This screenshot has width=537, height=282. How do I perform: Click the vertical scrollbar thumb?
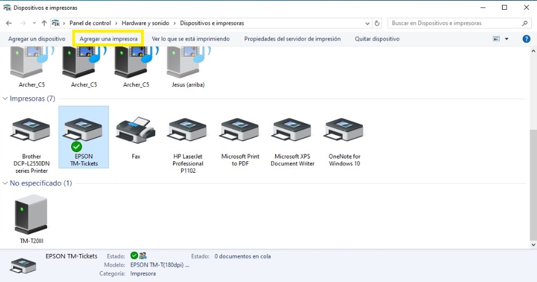(x=533, y=185)
